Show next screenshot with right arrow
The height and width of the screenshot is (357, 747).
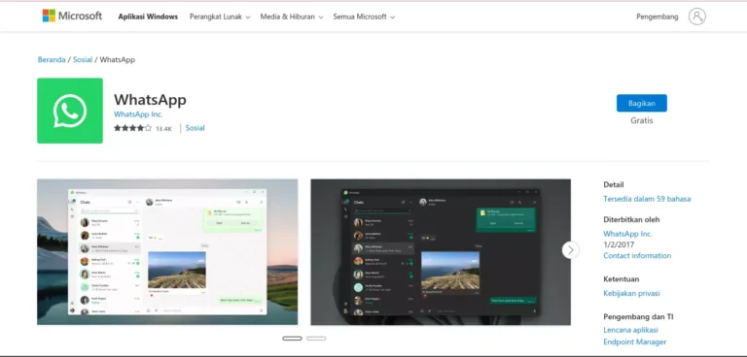[x=570, y=250]
